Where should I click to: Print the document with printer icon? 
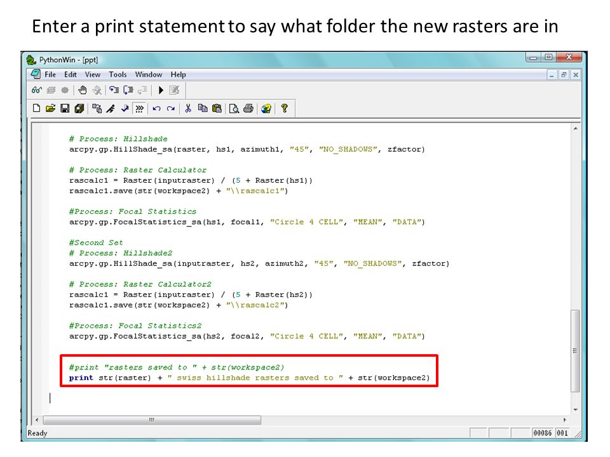pos(248,109)
